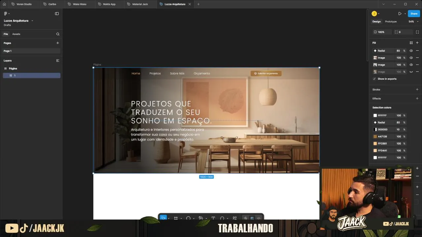
Task: Open Frame tool options arrow
Action: (x=181, y=218)
